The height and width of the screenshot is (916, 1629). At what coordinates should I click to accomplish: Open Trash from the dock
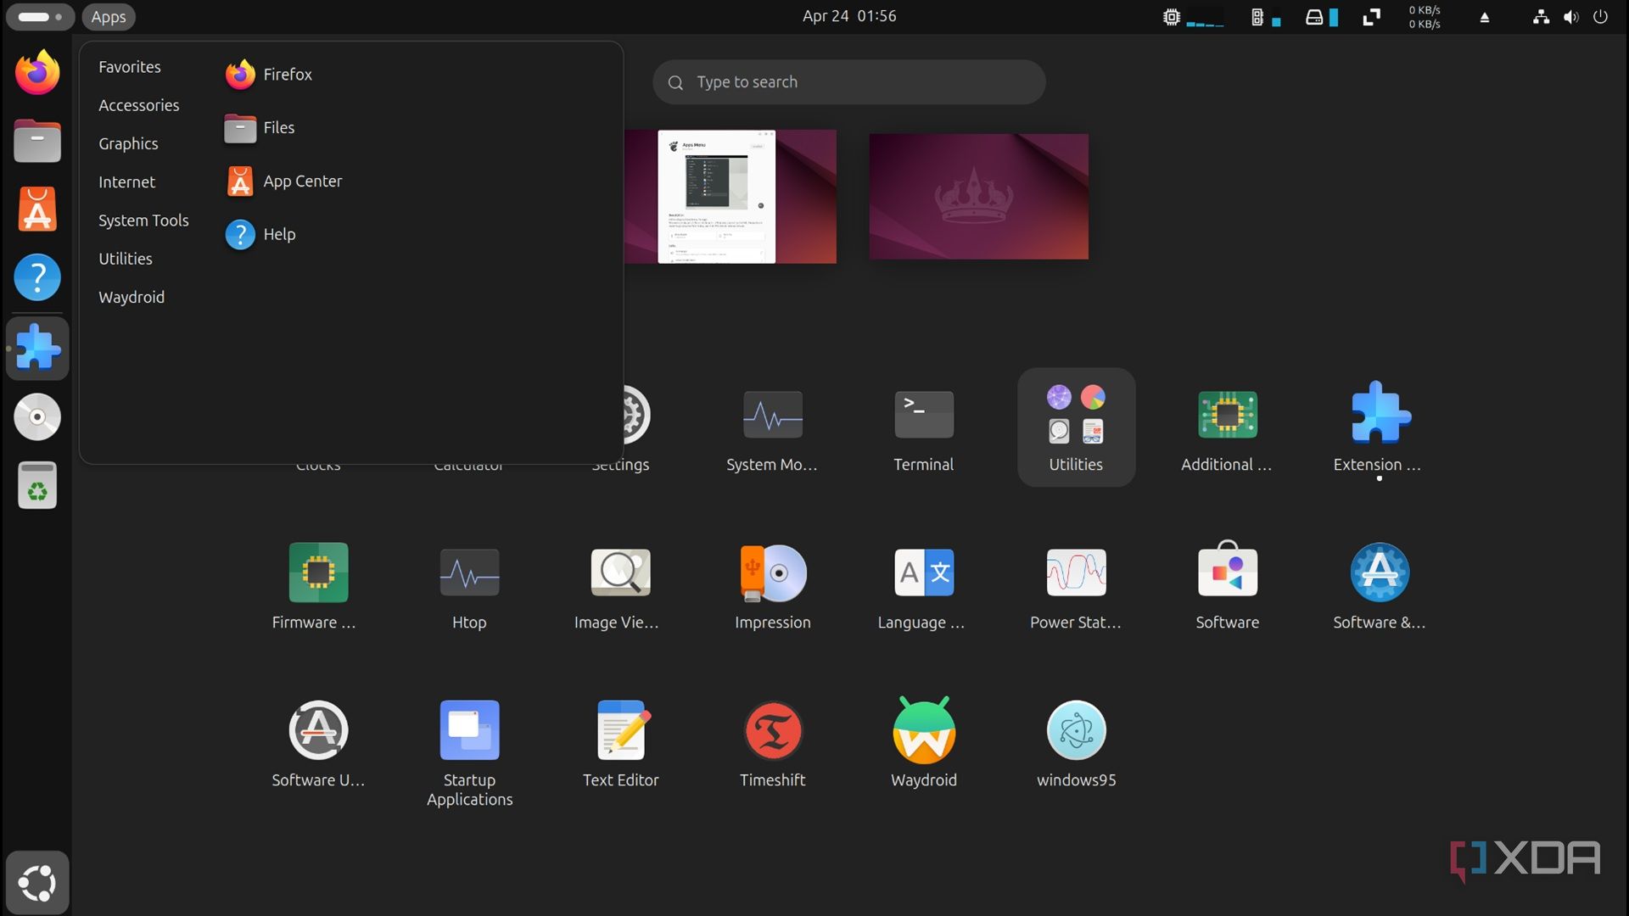[x=37, y=485]
